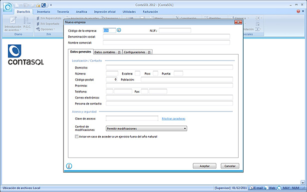
Task: Click the padlock icon in quick access toolbar
Action: click(38, 5)
